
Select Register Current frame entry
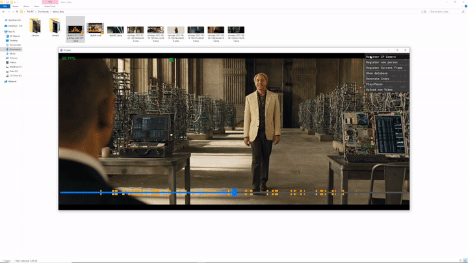point(387,68)
